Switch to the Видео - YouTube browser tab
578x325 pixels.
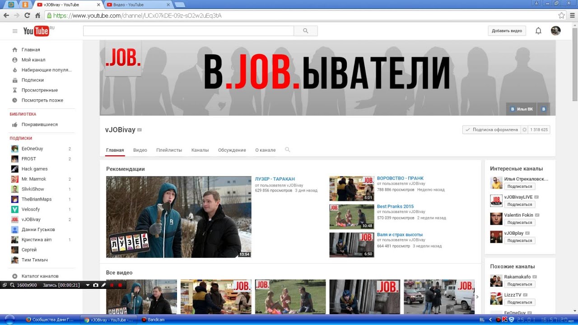(138, 5)
